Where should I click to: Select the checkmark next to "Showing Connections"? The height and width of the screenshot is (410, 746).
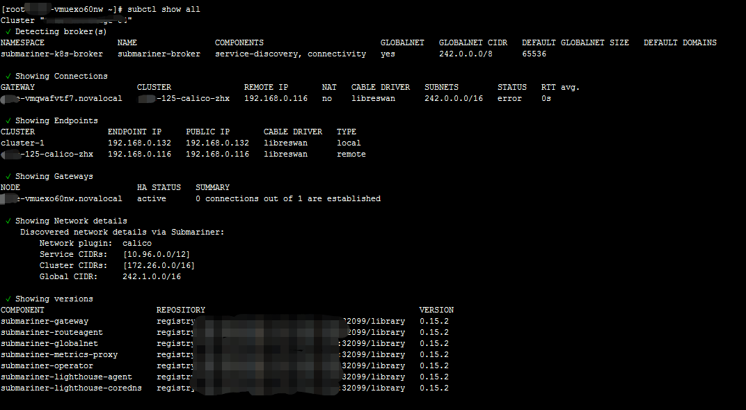click(7, 76)
